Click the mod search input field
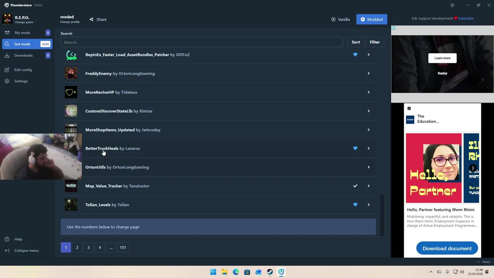494x278 pixels. click(x=201, y=42)
